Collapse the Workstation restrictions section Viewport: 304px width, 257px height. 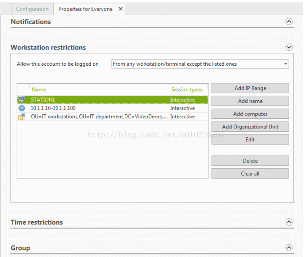click(x=289, y=48)
